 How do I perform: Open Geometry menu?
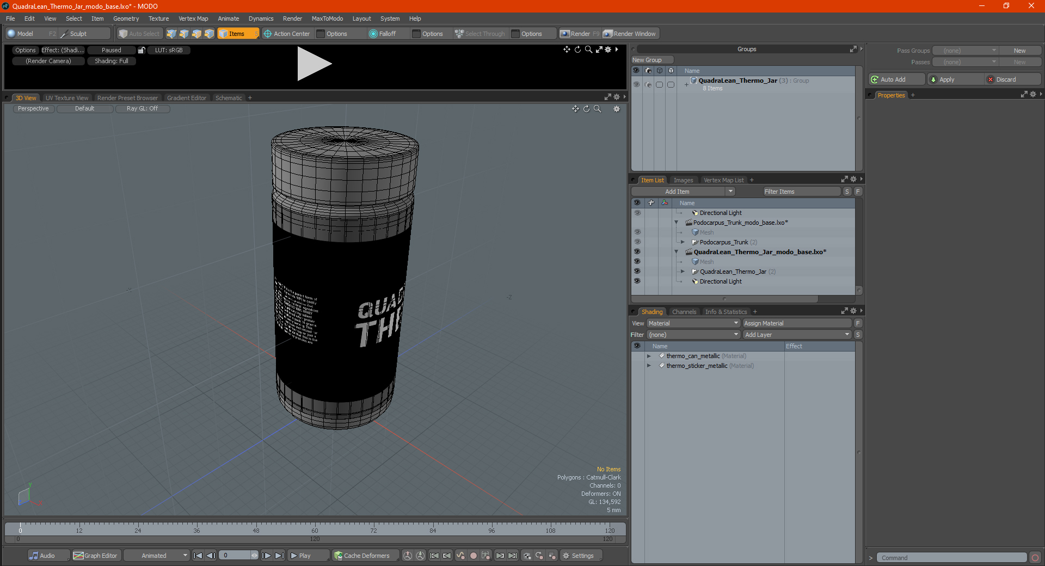click(x=126, y=19)
